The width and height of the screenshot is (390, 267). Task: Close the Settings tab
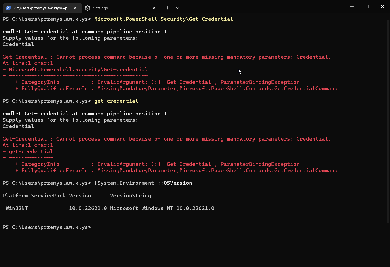click(x=154, y=8)
